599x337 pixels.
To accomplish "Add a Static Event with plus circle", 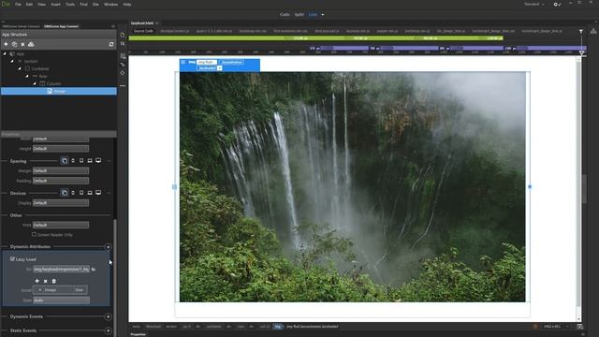I will pyautogui.click(x=109, y=330).
